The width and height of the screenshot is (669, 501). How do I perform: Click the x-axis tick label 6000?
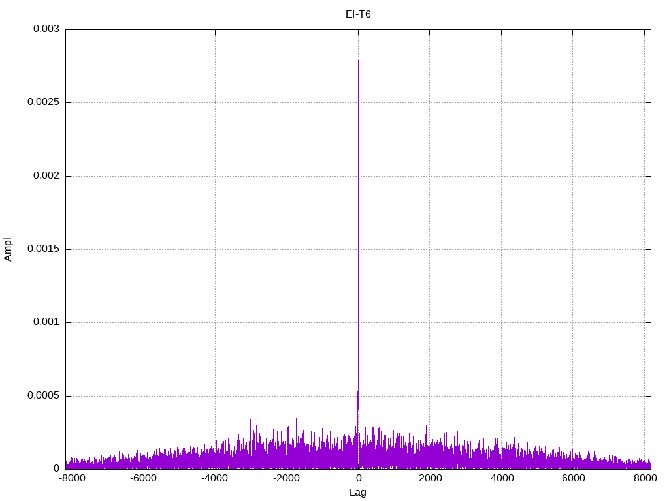tap(573, 478)
